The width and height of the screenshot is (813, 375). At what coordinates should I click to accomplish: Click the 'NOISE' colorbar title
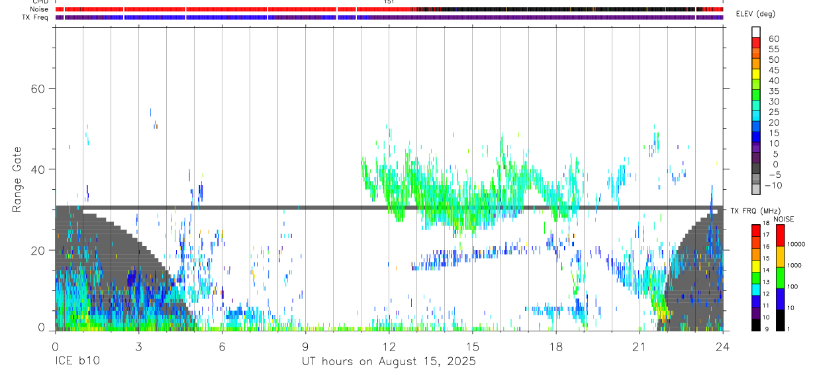click(783, 219)
